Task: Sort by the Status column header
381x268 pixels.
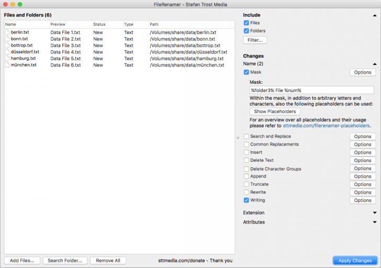Action: [x=107, y=24]
